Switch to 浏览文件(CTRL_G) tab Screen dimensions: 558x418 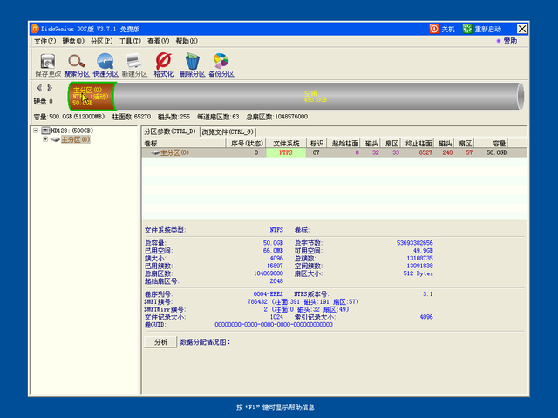pyautogui.click(x=228, y=131)
